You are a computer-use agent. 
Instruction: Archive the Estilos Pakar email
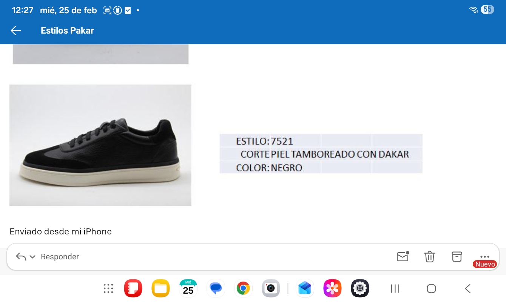coord(457,257)
